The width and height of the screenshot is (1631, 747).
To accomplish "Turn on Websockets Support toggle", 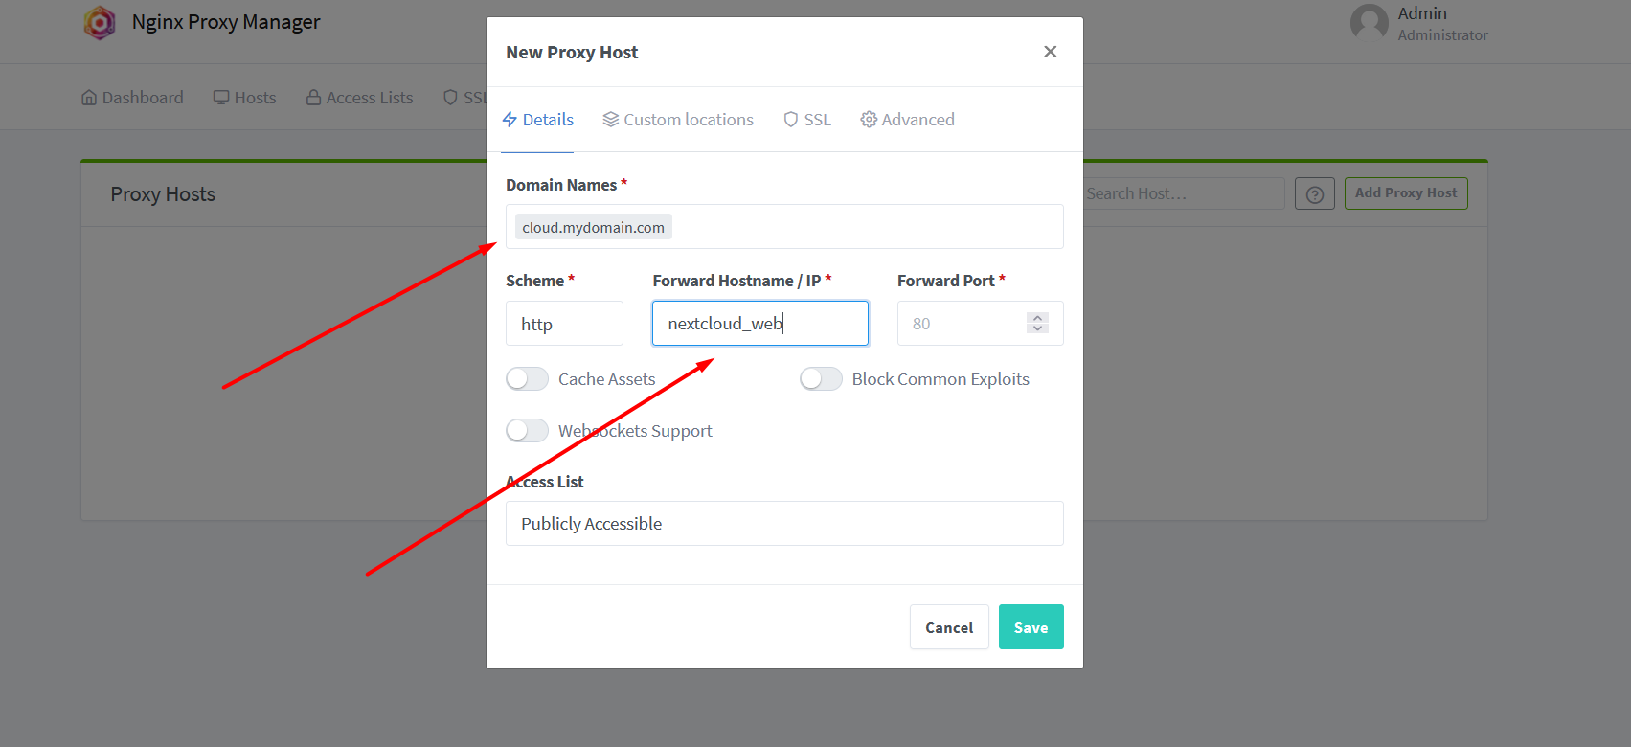I will pos(527,431).
